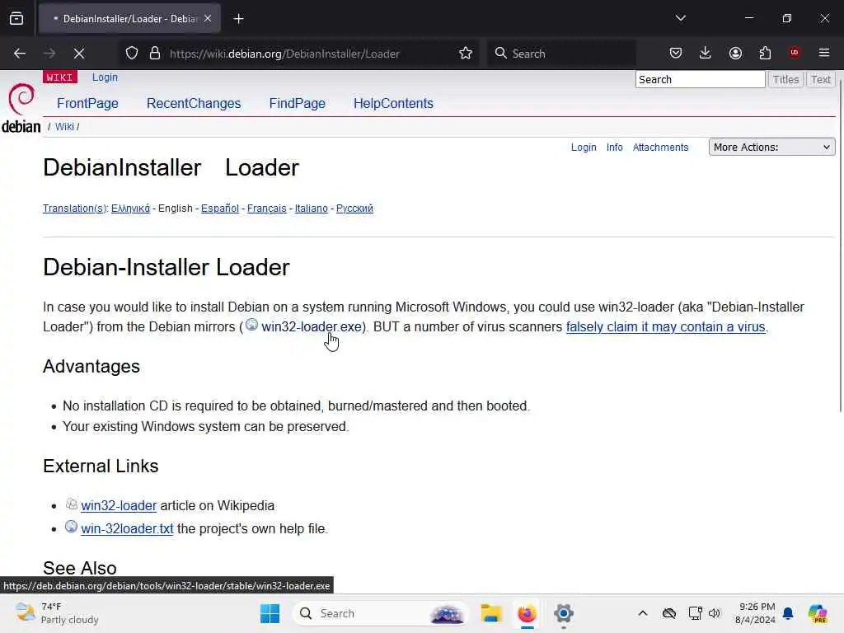Click DebianInstaller in the page title

(122, 167)
